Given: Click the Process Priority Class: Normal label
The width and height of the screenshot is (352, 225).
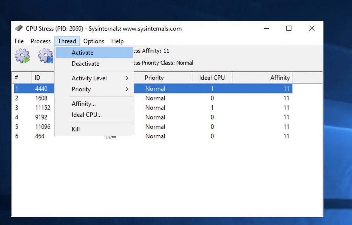Looking at the screenshot, I should [x=163, y=63].
